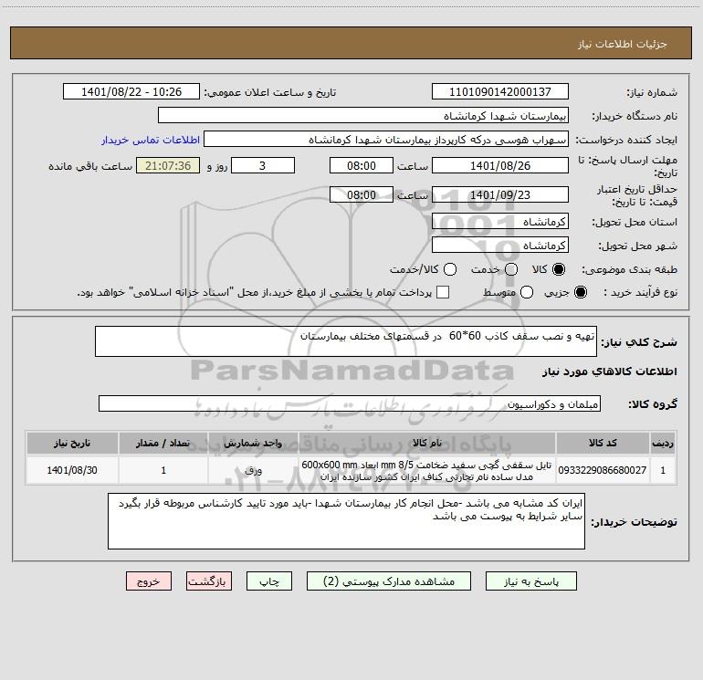The height and width of the screenshot is (680, 703).
Task: Click the خروج exit button
Action: [149, 581]
